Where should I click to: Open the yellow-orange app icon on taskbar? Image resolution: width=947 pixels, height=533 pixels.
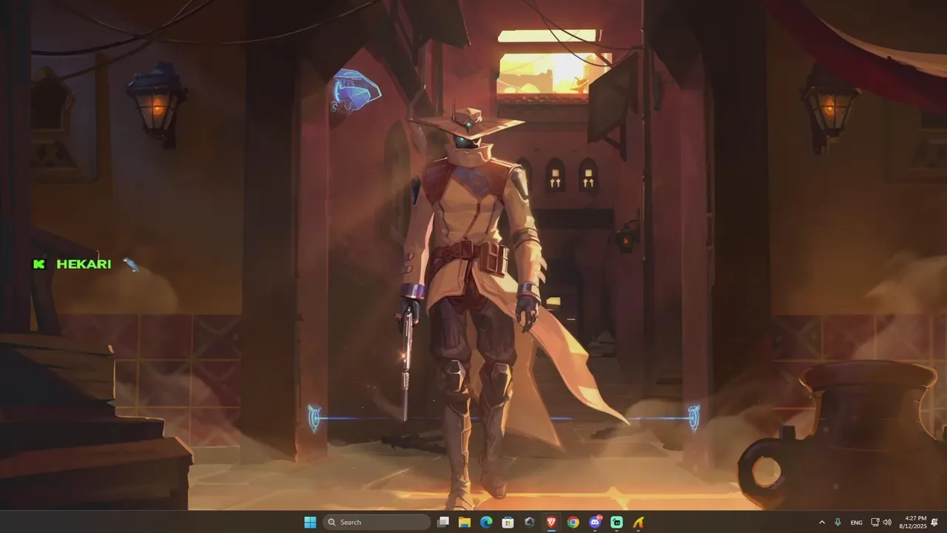(638, 522)
